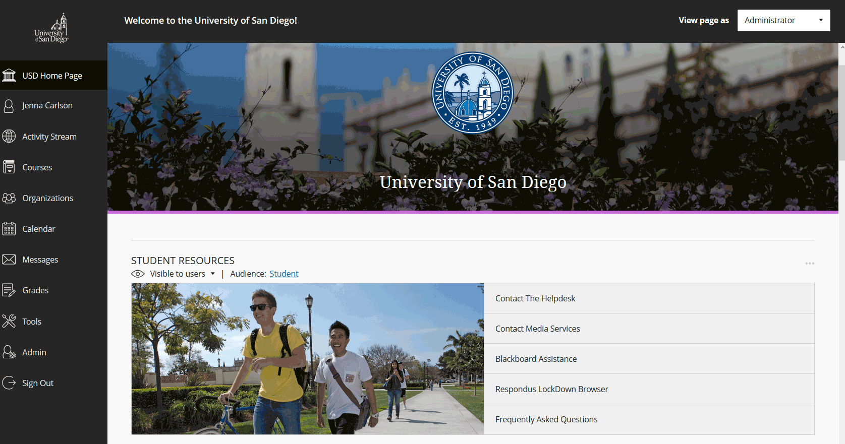Viewport: 845px width, 444px height.
Task: Open the View page as Administrator dropdown
Action: click(783, 21)
